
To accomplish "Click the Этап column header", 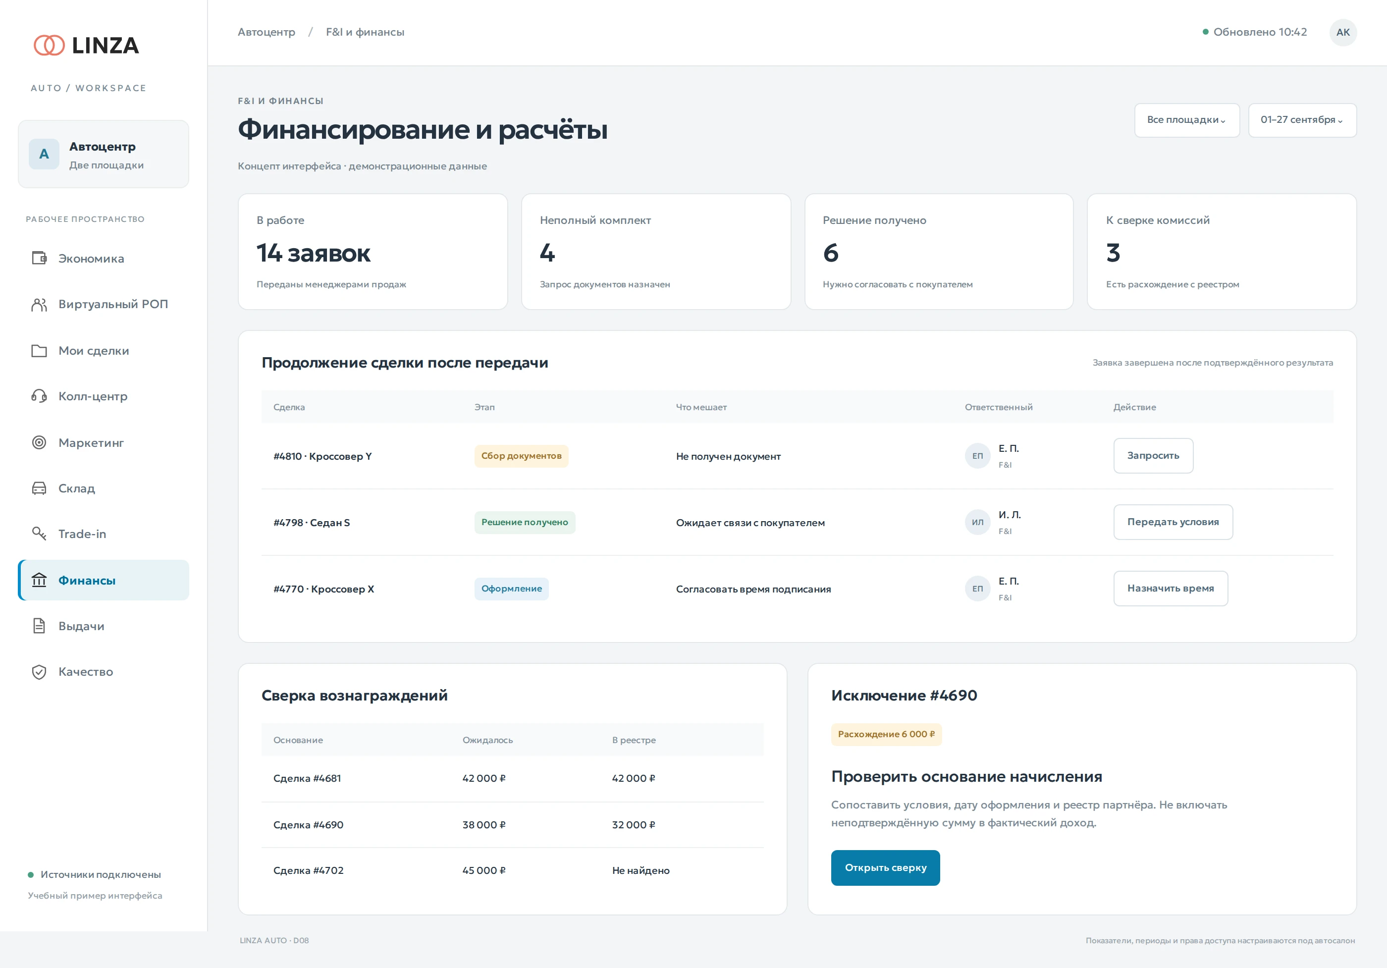I will (x=484, y=407).
